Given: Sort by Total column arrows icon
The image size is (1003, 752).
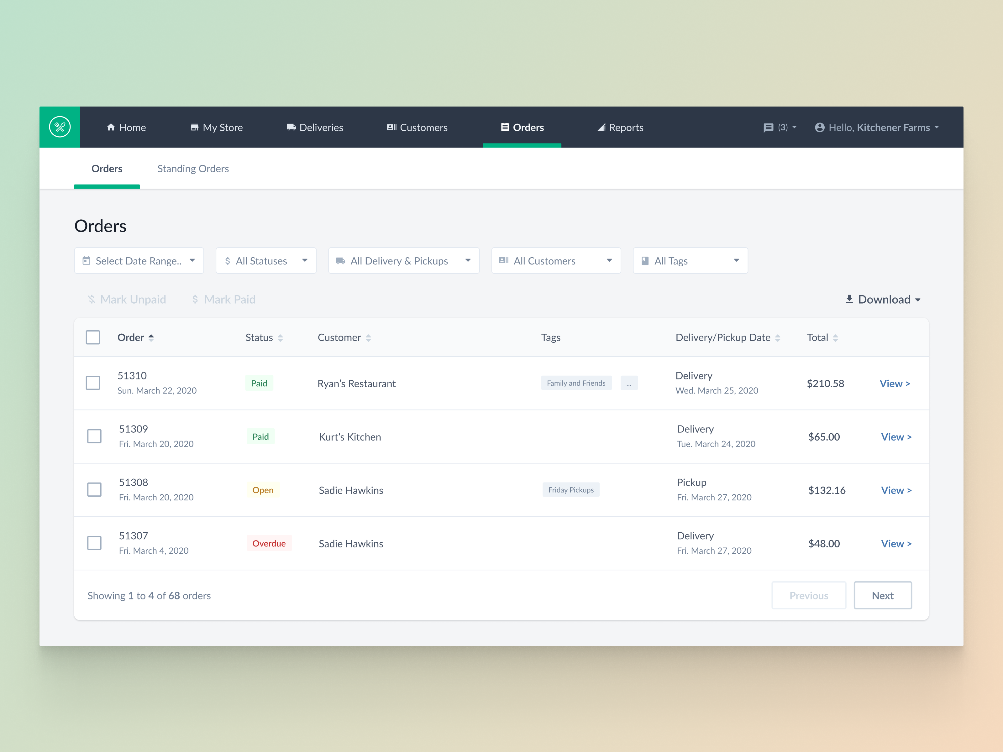Looking at the screenshot, I should 835,338.
